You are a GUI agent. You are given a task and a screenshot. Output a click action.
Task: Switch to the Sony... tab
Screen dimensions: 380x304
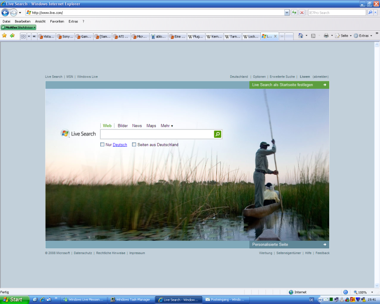[66, 37]
